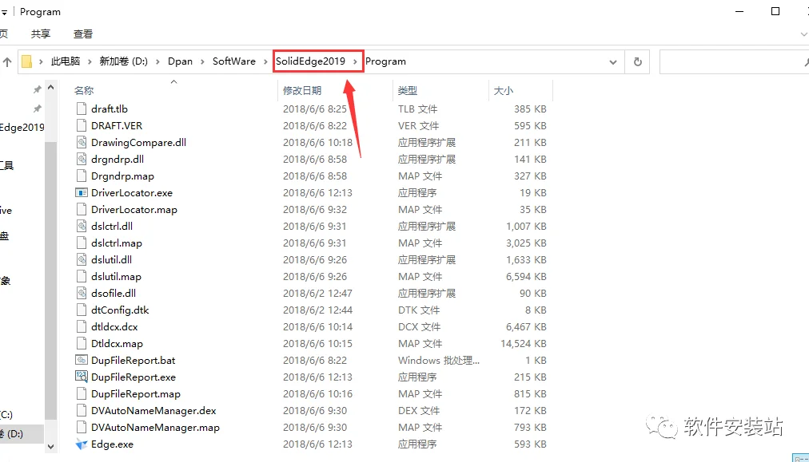The height and width of the screenshot is (462, 809).
Task: Expand the ribbon with the chevron
Action: [x=803, y=34]
